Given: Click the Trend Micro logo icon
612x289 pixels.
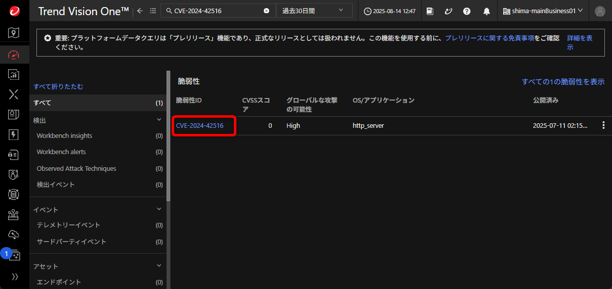Looking at the screenshot, I should click(x=14, y=11).
